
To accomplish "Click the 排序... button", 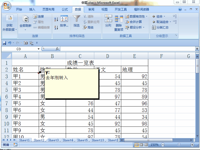I will pos(64,22).
